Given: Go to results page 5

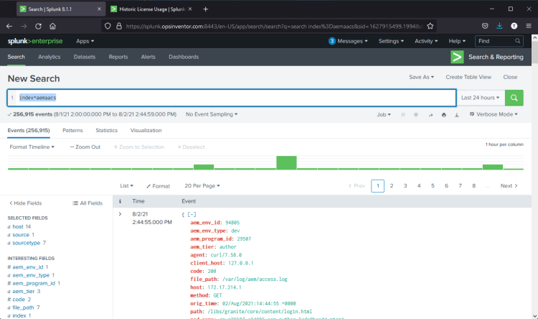Looking at the screenshot, I should [x=433, y=185].
